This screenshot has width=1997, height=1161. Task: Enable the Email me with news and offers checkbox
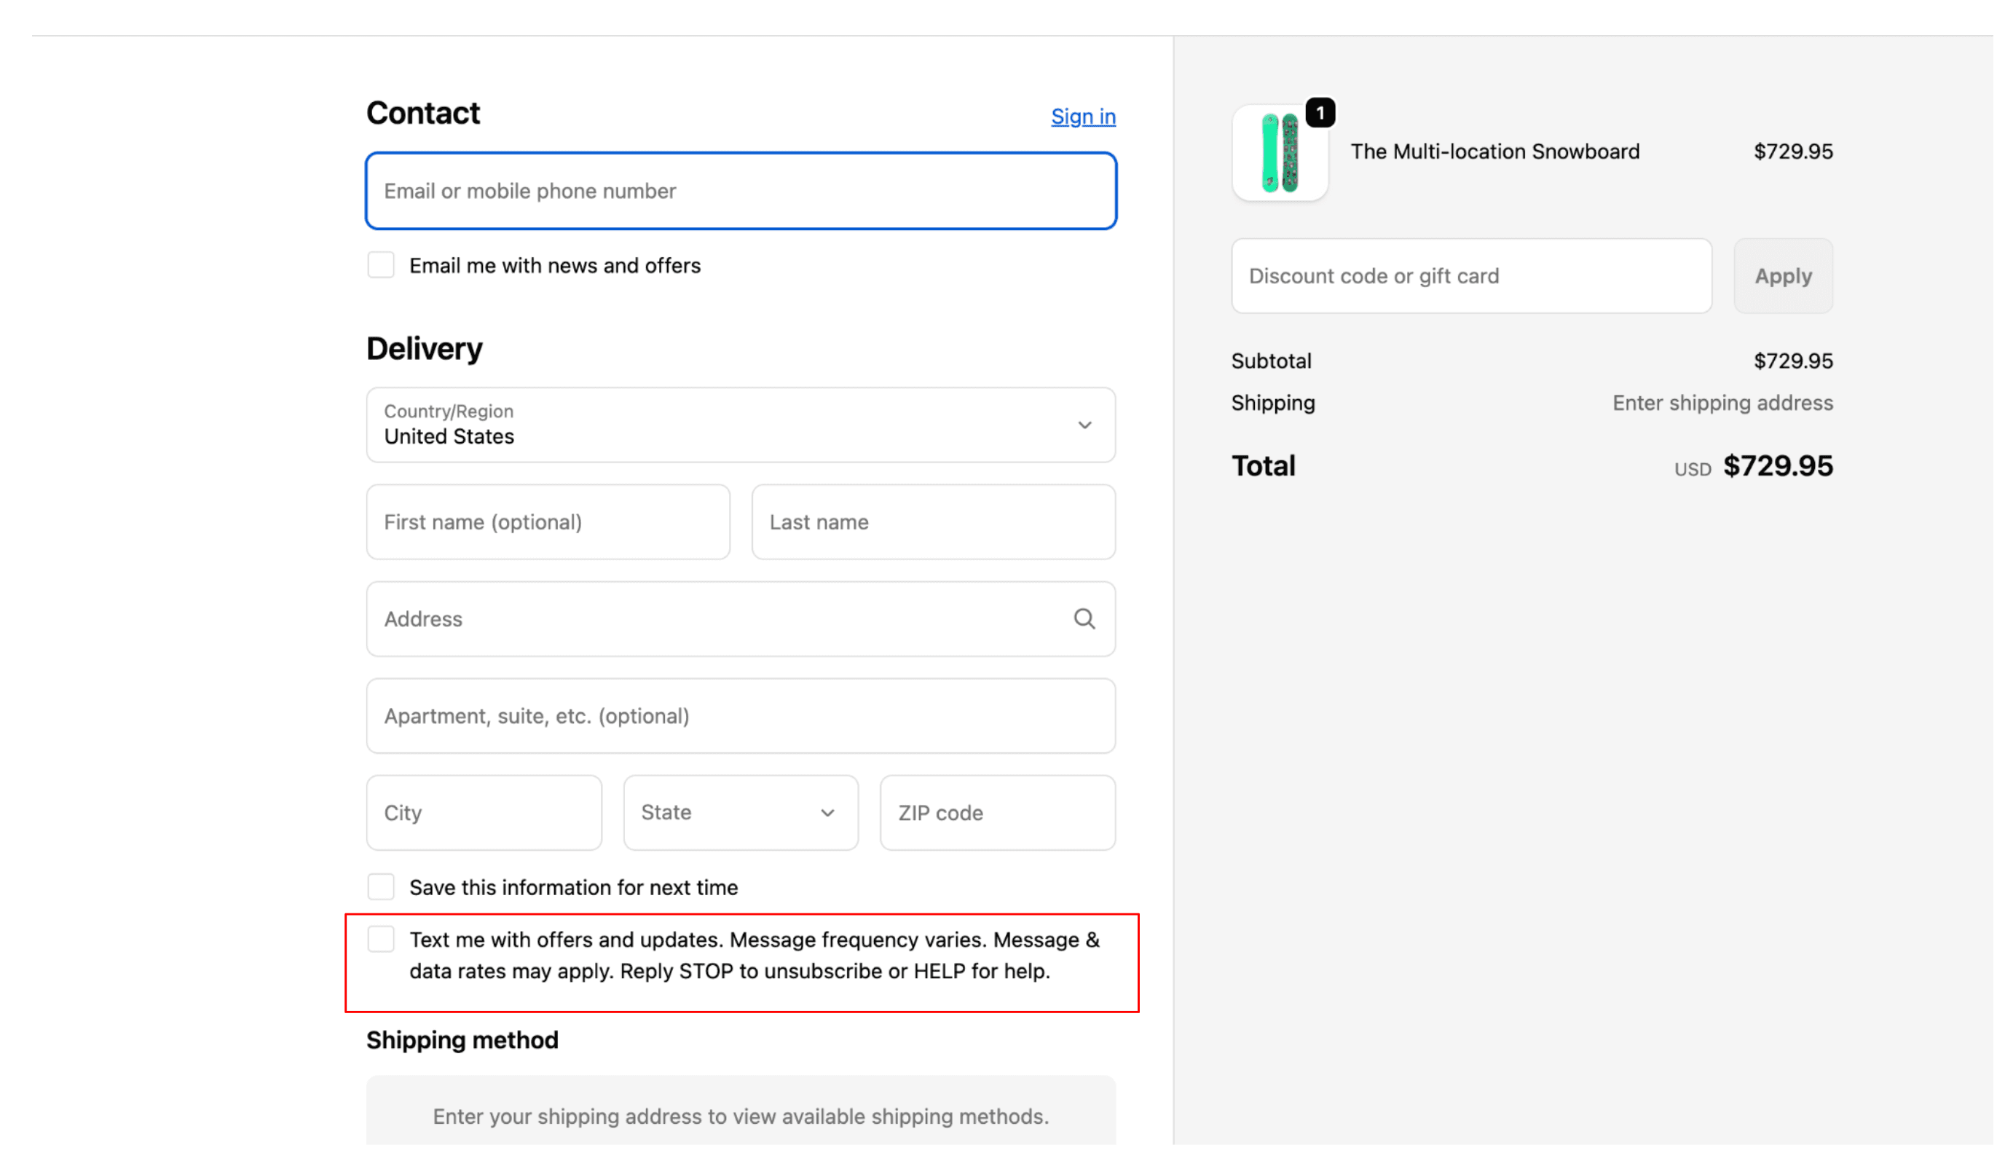[380, 264]
